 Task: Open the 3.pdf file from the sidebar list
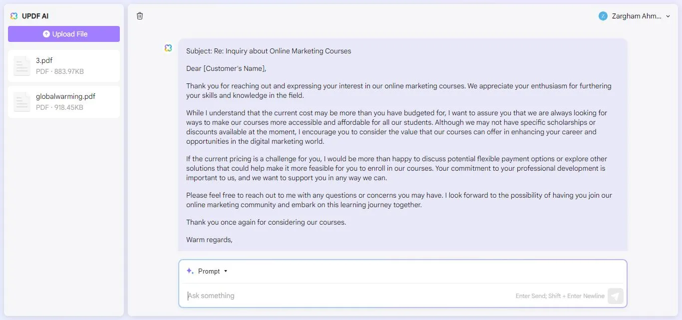63,65
